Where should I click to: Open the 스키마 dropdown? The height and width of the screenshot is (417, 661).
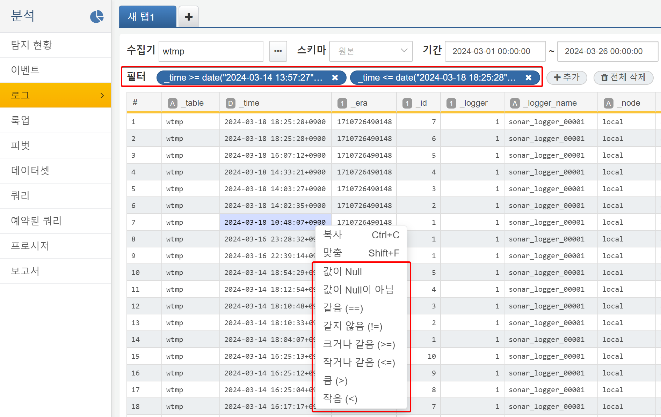pos(371,51)
